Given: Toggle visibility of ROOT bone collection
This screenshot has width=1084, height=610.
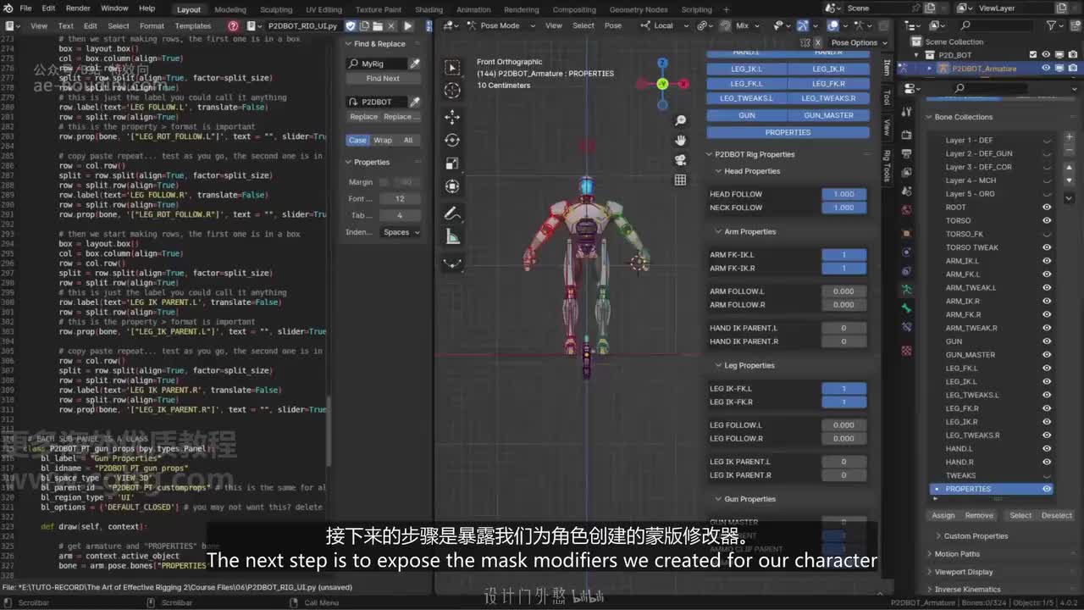Looking at the screenshot, I should click(1047, 208).
